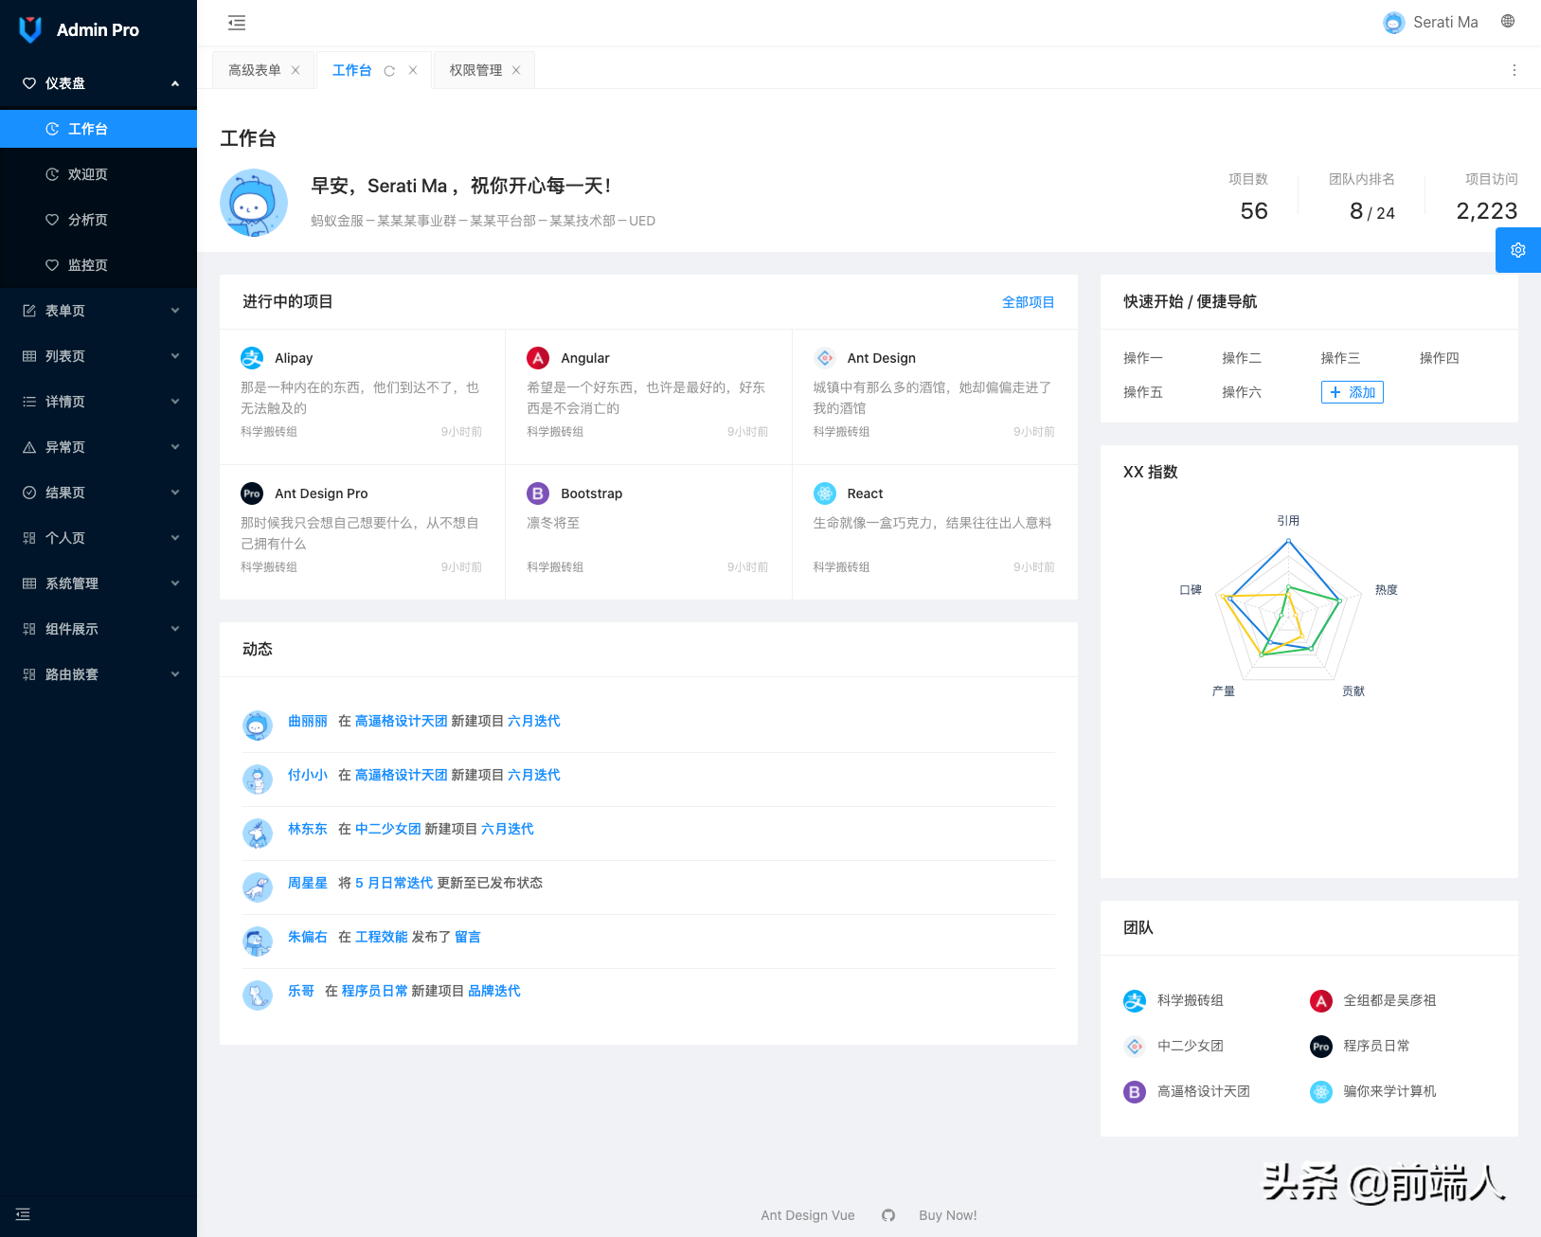Click the Angular project logo
This screenshot has height=1237, width=1541.
coord(538,357)
